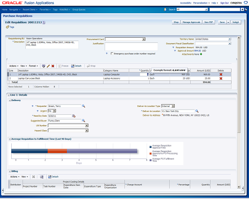Viewport: 249px width, 199px height.
Task: Click help icon beside emergency purchase checkbox
Action: click(107, 54)
